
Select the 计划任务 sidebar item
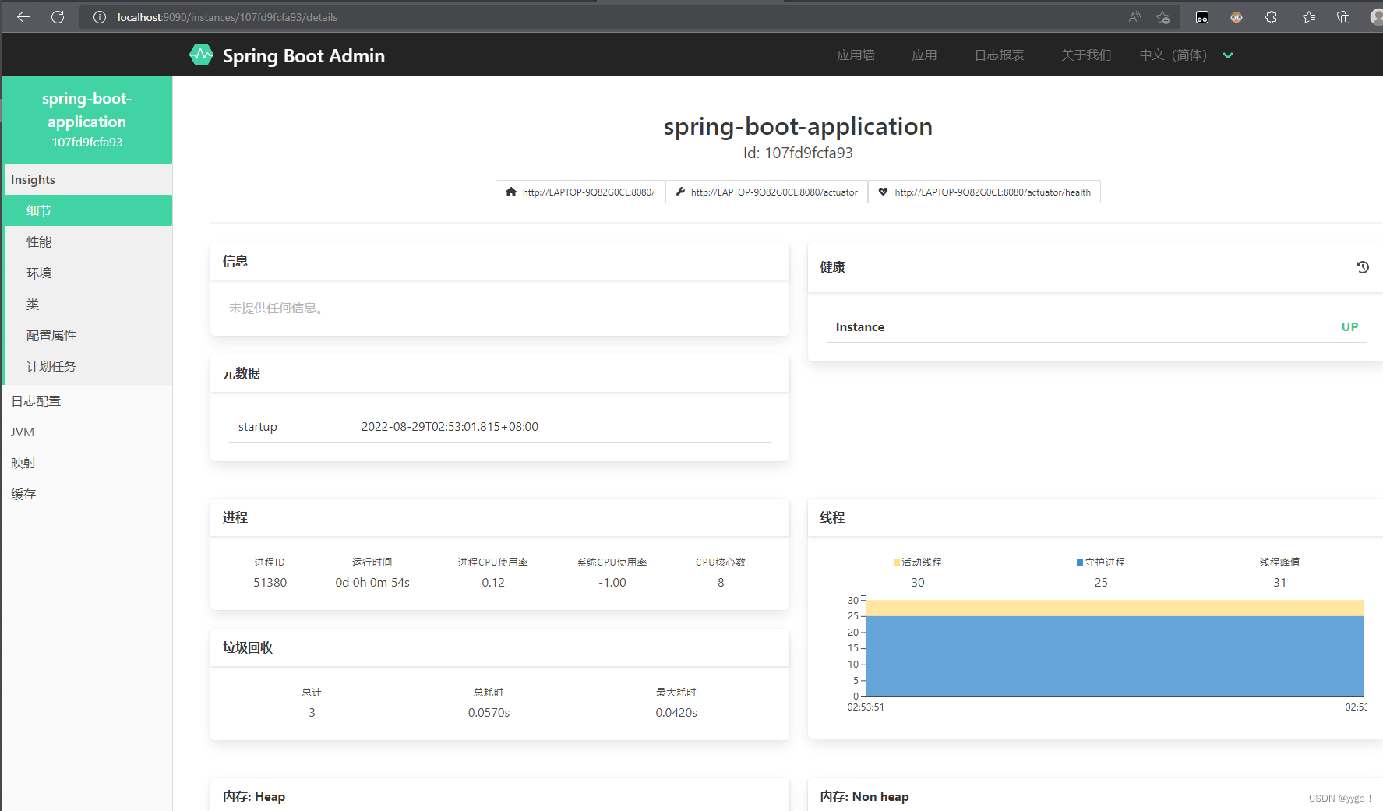[88, 366]
